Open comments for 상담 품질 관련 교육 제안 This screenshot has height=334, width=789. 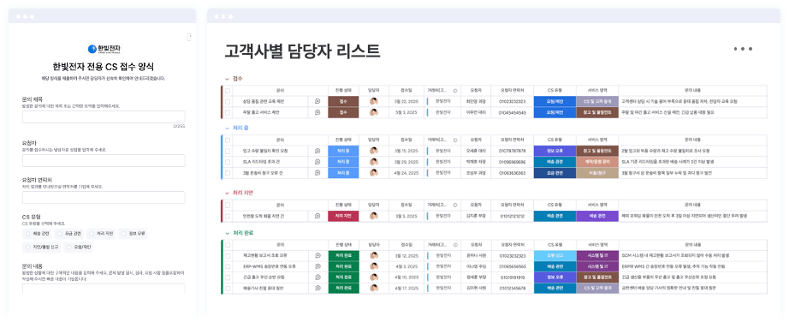(317, 101)
